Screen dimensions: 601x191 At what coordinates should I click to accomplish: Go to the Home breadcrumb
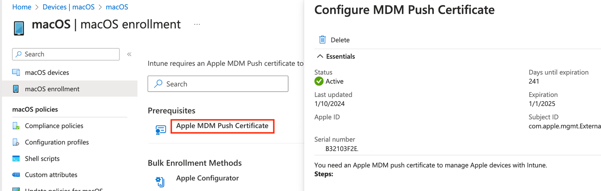click(x=22, y=7)
